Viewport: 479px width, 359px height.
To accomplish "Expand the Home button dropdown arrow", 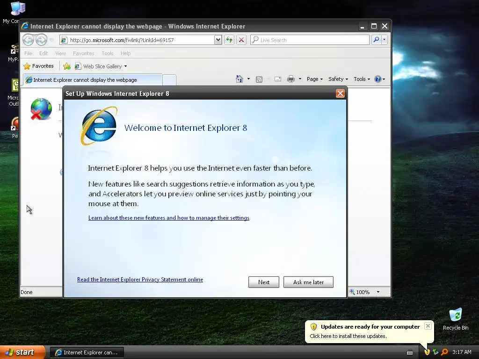I will pyautogui.click(x=248, y=79).
